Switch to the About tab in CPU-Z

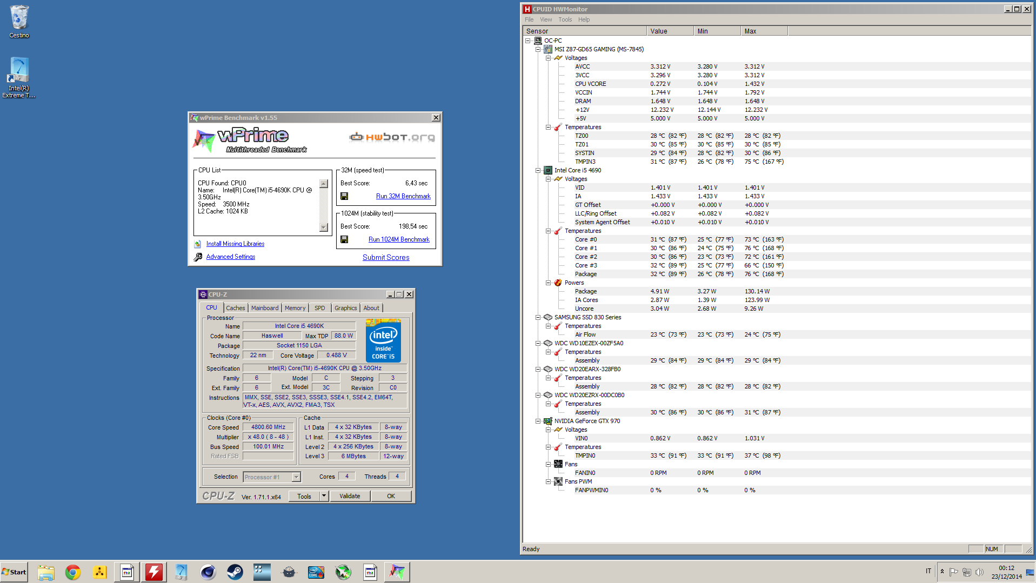coord(371,308)
